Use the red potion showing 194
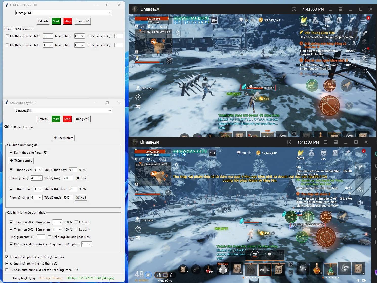 [x=209, y=269]
